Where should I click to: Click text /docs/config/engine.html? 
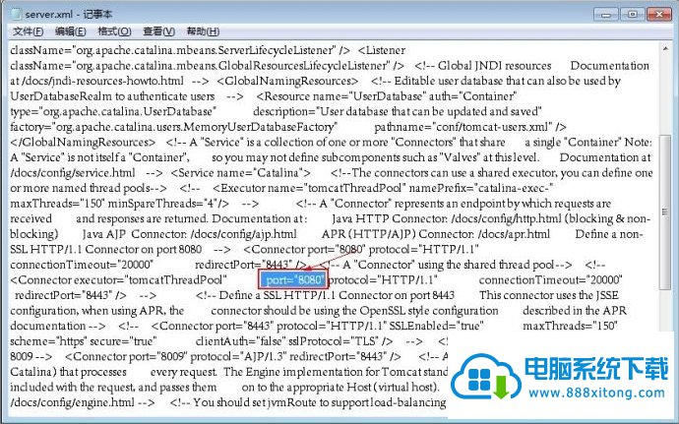tap(72, 402)
